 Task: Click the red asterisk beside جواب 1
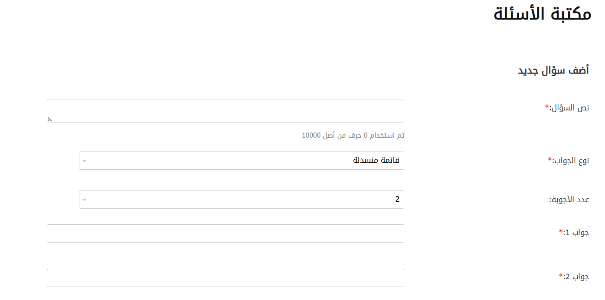[x=561, y=232]
